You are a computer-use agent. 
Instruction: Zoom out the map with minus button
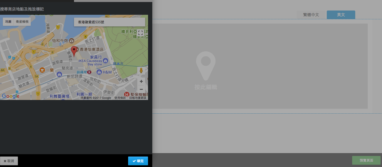click(141, 89)
